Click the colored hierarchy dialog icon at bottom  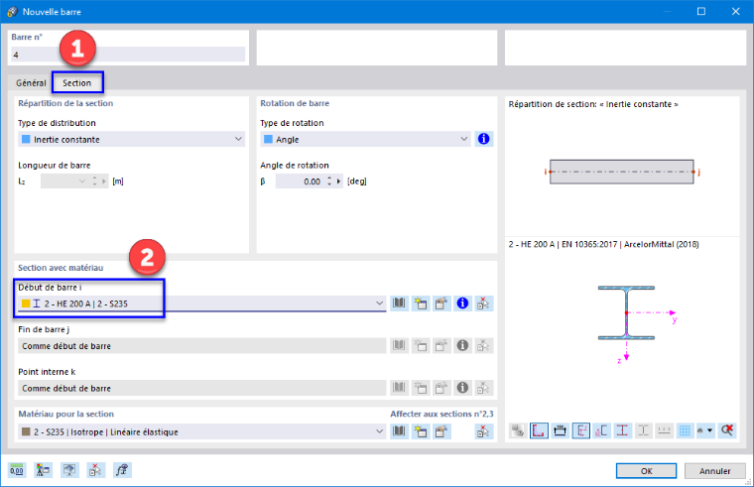click(44, 470)
